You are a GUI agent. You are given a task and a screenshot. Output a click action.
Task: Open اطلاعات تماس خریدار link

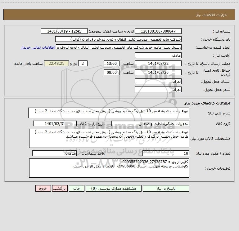click(x=38, y=47)
